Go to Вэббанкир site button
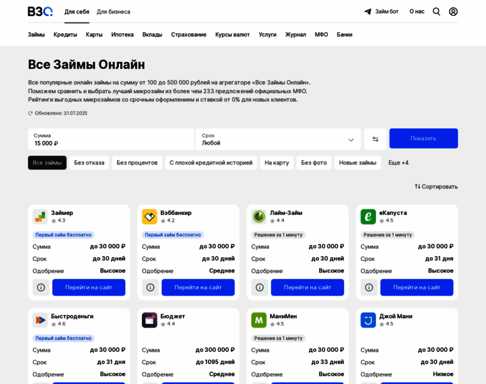486x384 pixels. (198, 287)
